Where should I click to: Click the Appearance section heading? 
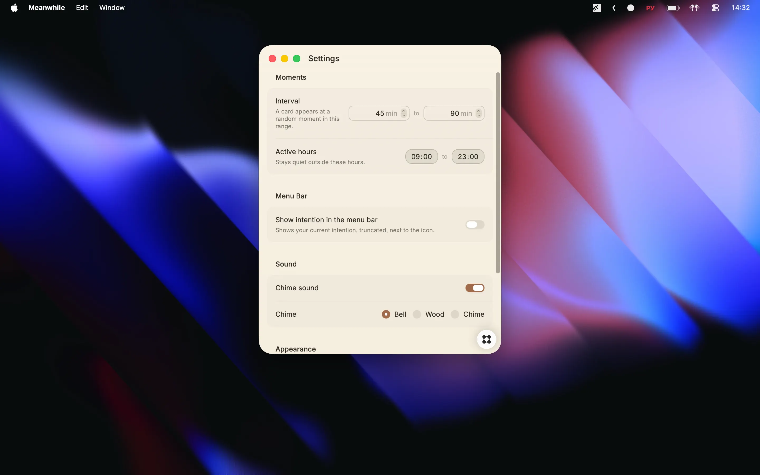pyautogui.click(x=296, y=349)
